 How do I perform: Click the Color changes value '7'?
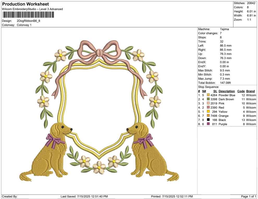tap(221, 33)
